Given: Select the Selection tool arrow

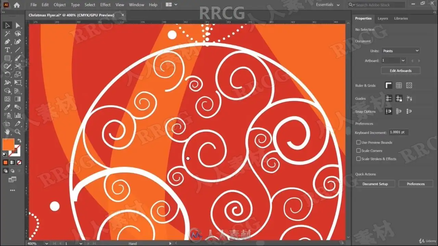Looking at the screenshot, I should pyautogui.click(x=7, y=25).
